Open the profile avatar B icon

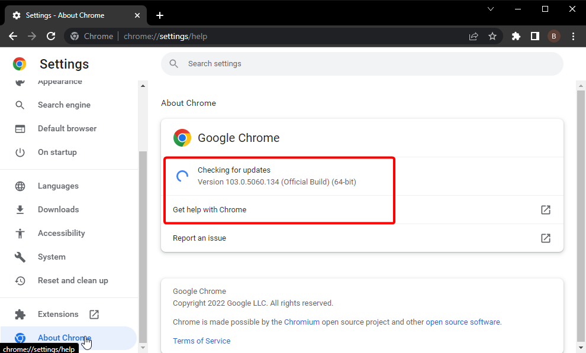tap(554, 36)
